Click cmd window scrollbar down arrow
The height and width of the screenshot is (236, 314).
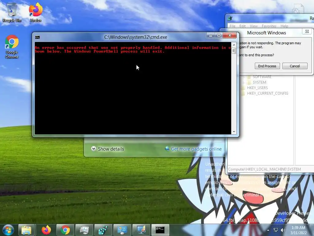234,132
